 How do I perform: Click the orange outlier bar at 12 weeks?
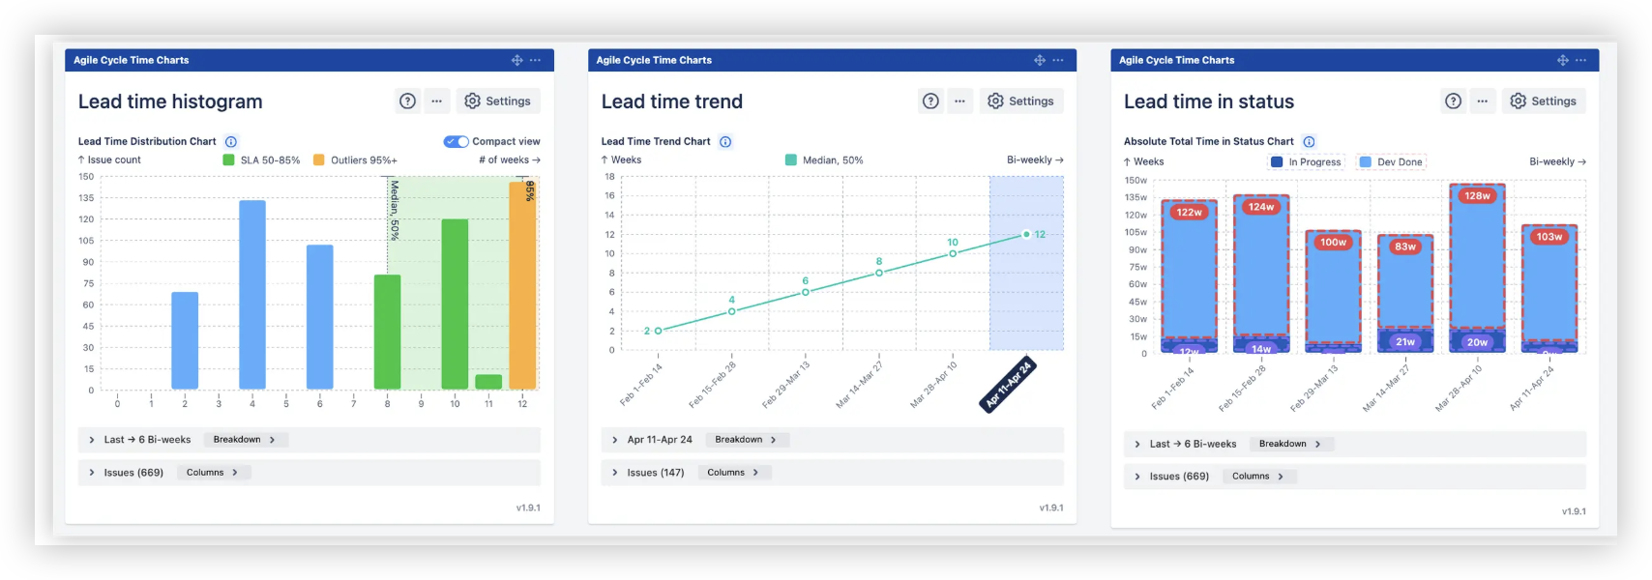[522, 285]
